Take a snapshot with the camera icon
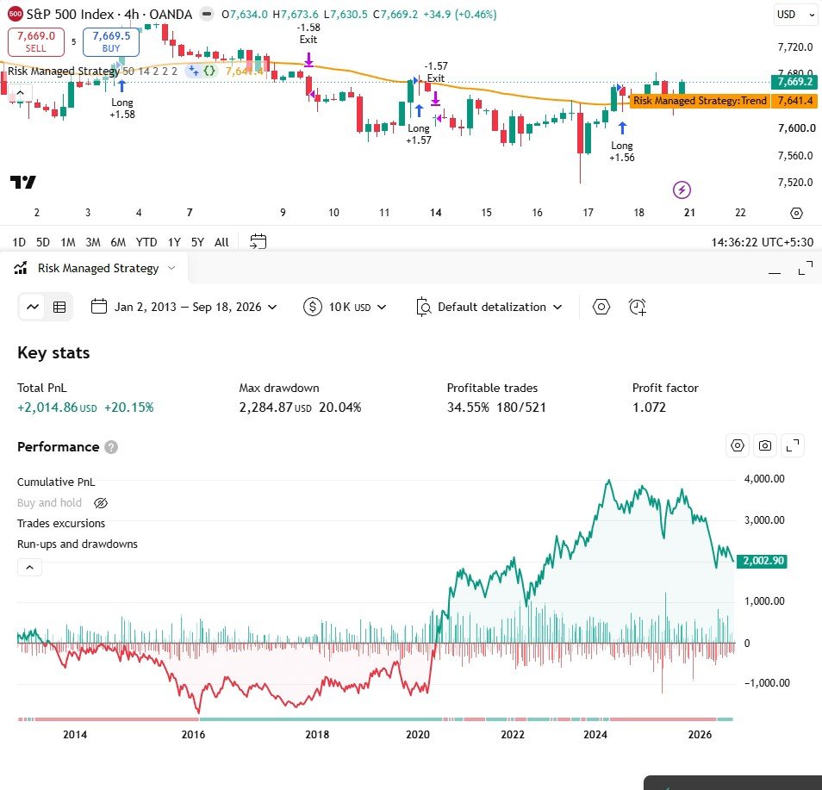The width and height of the screenshot is (822, 790). 765,445
